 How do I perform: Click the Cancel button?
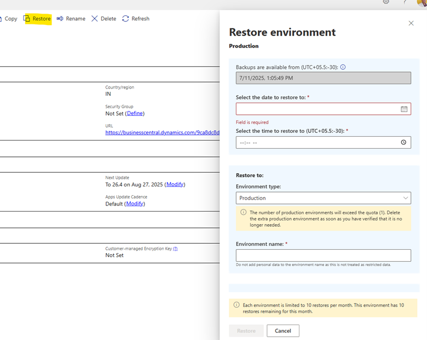[283, 331]
